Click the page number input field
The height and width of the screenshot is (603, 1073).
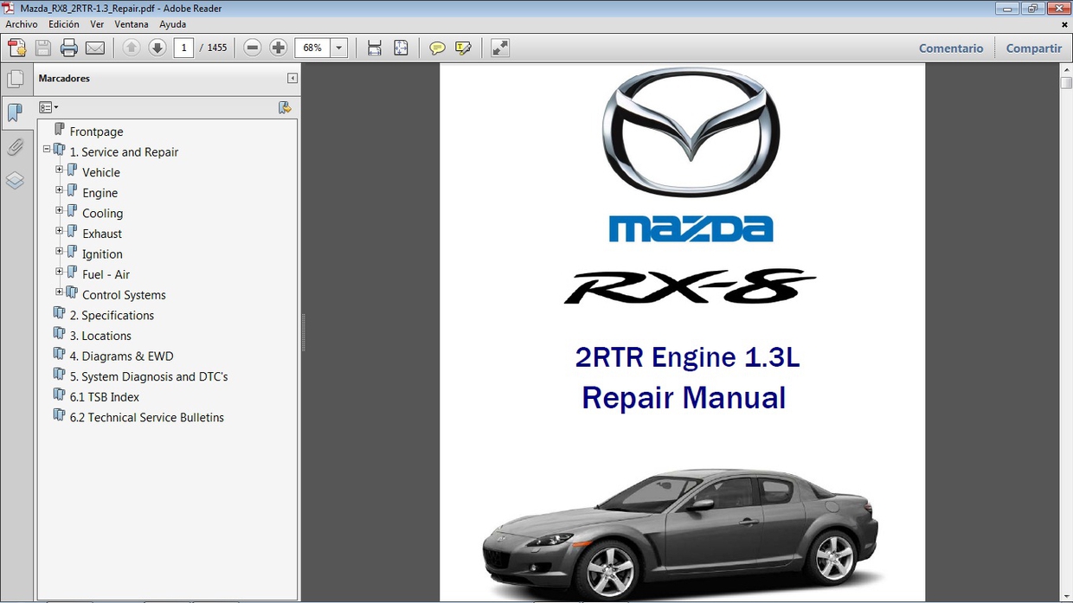point(183,48)
